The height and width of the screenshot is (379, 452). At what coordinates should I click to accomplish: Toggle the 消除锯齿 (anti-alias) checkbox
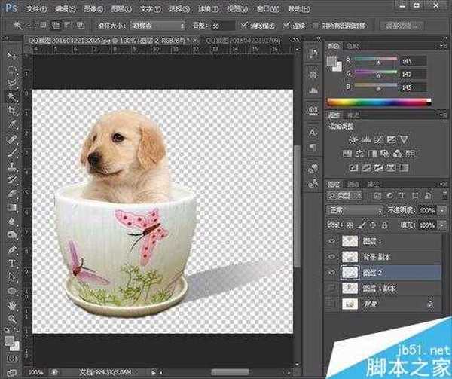pyautogui.click(x=243, y=24)
